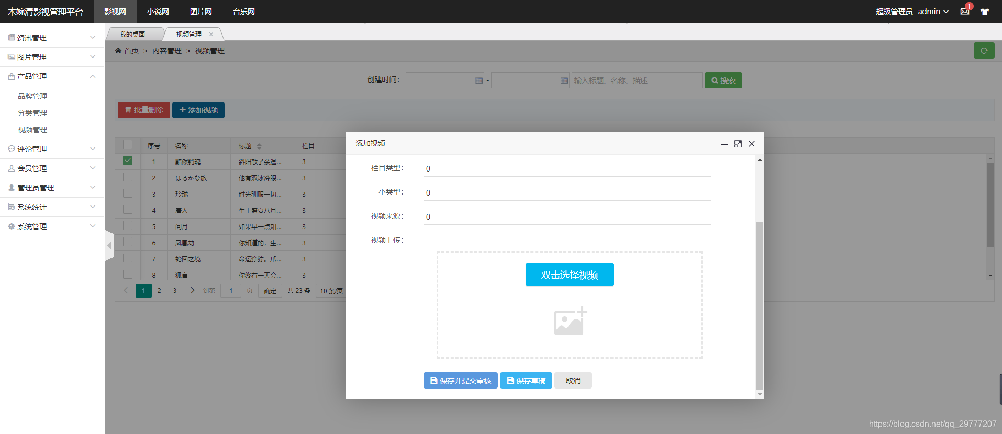
Task: Open 我的桌面 tab
Action: pyautogui.click(x=132, y=35)
